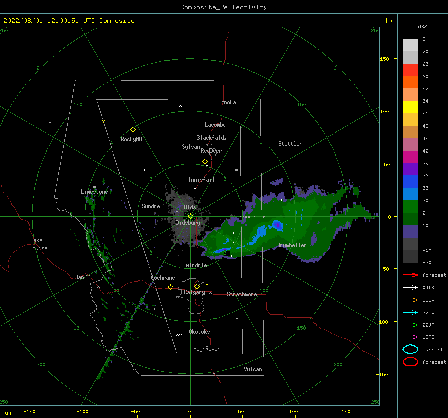The width and height of the screenshot is (448, 418).
Task: Click the purple storm core northwest of Drumheller
Action: (277, 225)
